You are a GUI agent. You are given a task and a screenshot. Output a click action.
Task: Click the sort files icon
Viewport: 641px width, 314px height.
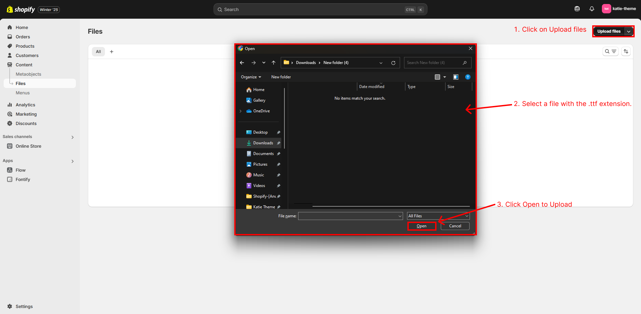point(626,51)
